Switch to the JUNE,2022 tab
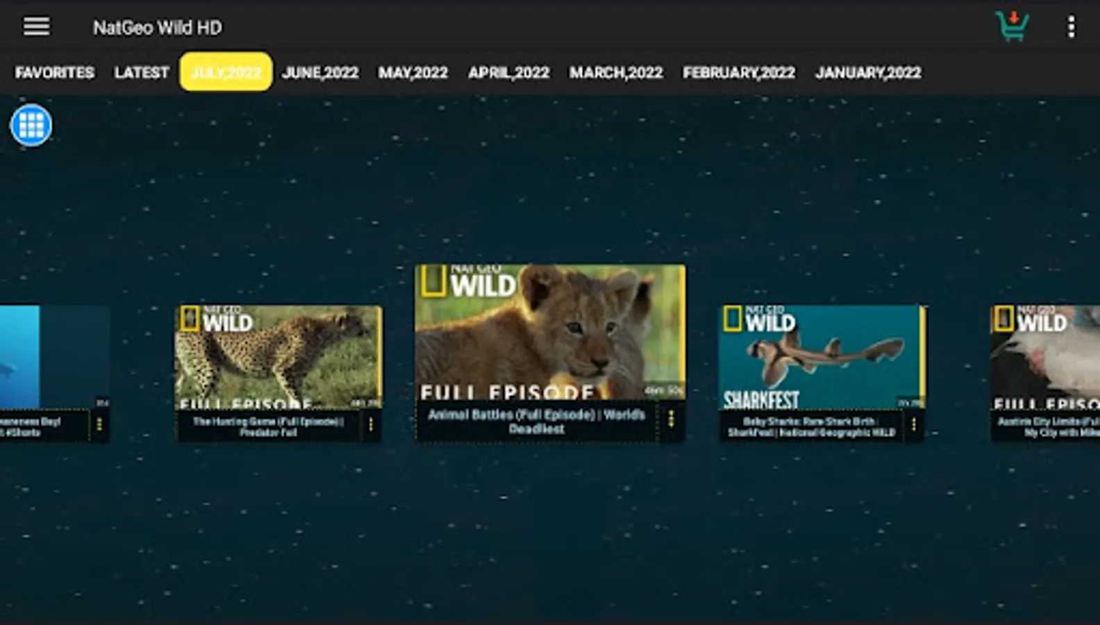Image resolution: width=1100 pixels, height=625 pixels. tap(320, 72)
